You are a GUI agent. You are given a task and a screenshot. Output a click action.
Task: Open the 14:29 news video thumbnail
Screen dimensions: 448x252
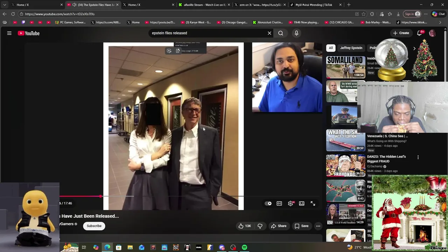(346, 215)
